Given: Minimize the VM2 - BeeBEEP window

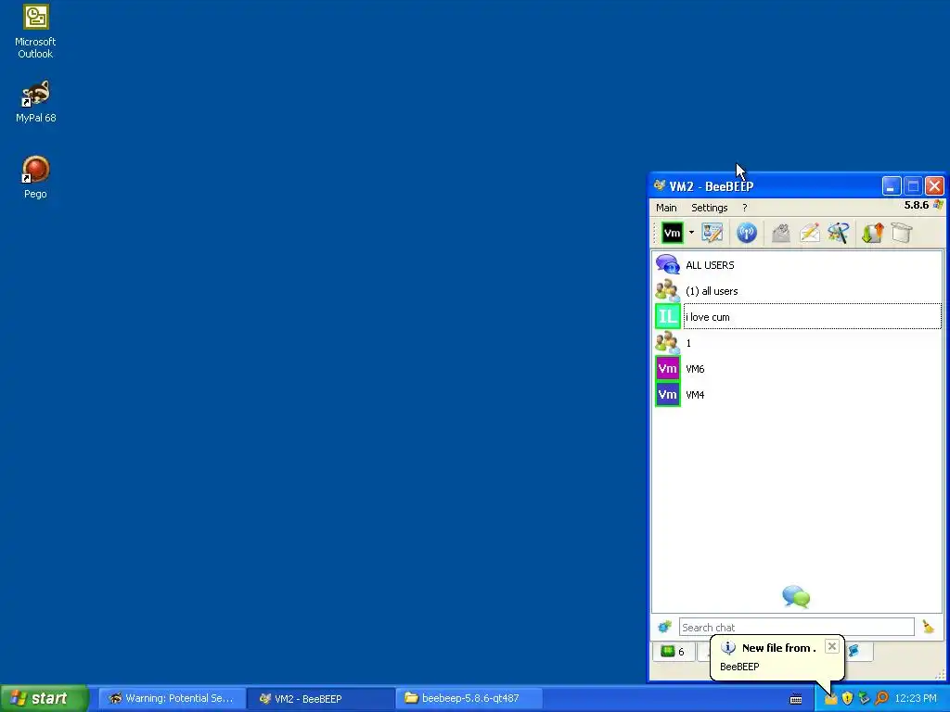Looking at the screenshot, I should (892, 185).
